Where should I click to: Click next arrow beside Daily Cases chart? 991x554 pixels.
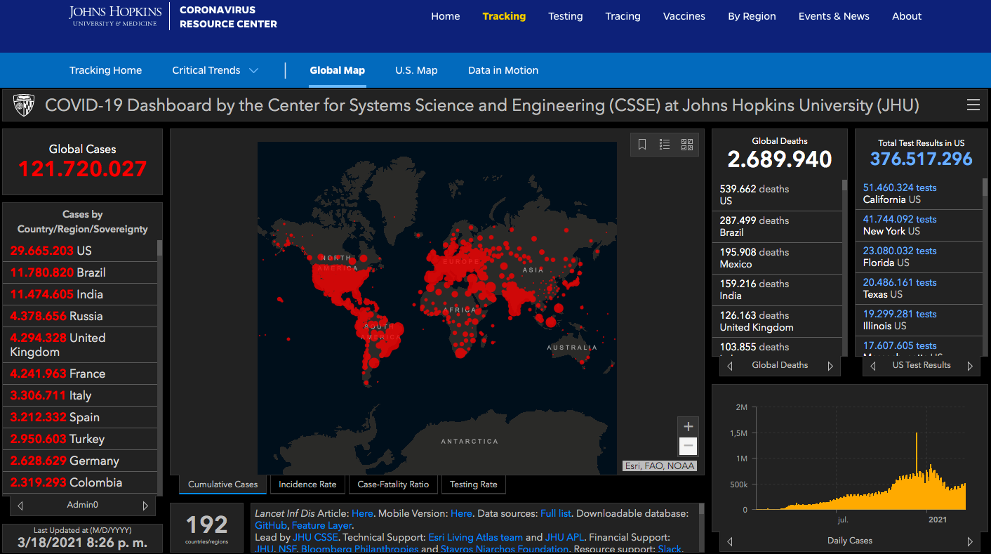[x=970, y=541]
